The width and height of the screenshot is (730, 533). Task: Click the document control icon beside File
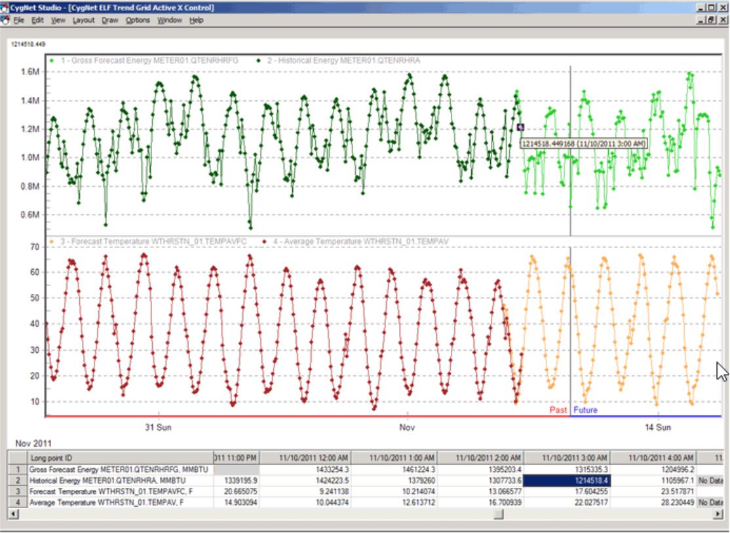(5, 20)
